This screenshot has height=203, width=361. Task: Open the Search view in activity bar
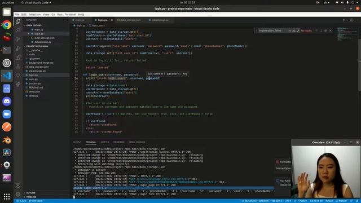click(18, 30)
